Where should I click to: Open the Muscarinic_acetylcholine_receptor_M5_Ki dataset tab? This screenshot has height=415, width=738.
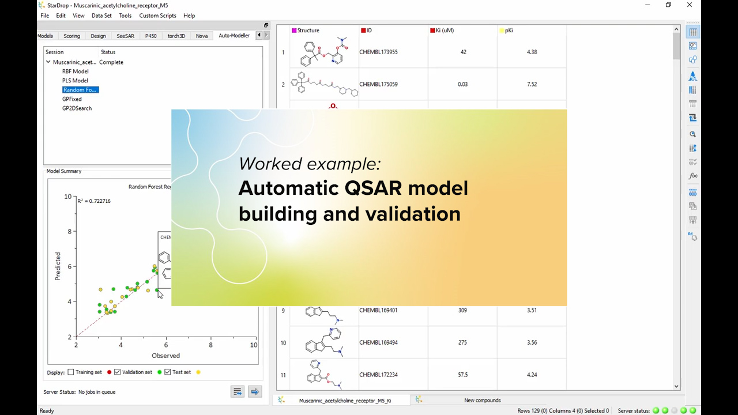point(345,400)
